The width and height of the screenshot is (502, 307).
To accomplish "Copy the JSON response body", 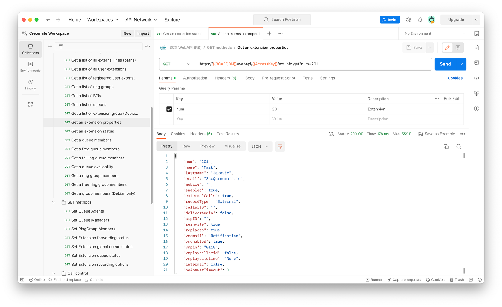I will [x=446, y=146].
